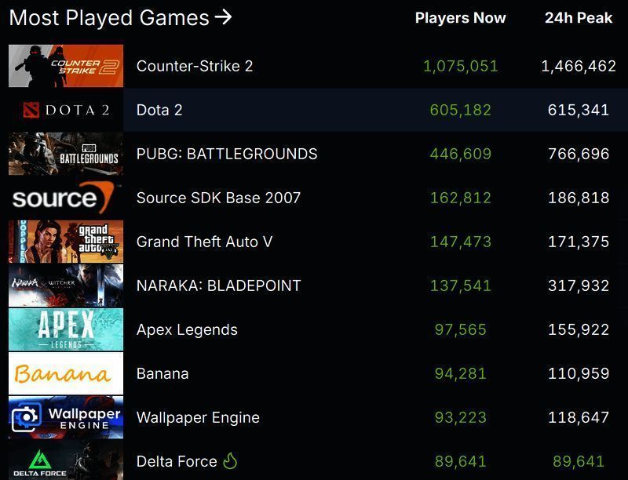This screenshot has height=480, width=628.
Task: Select the NARAKA Bladepoint banner image
Action: coord(66,285)
